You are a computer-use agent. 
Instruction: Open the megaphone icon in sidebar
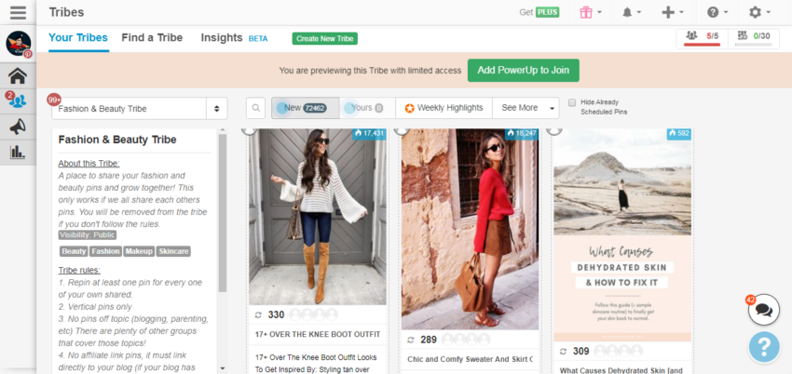coord(17,126)
